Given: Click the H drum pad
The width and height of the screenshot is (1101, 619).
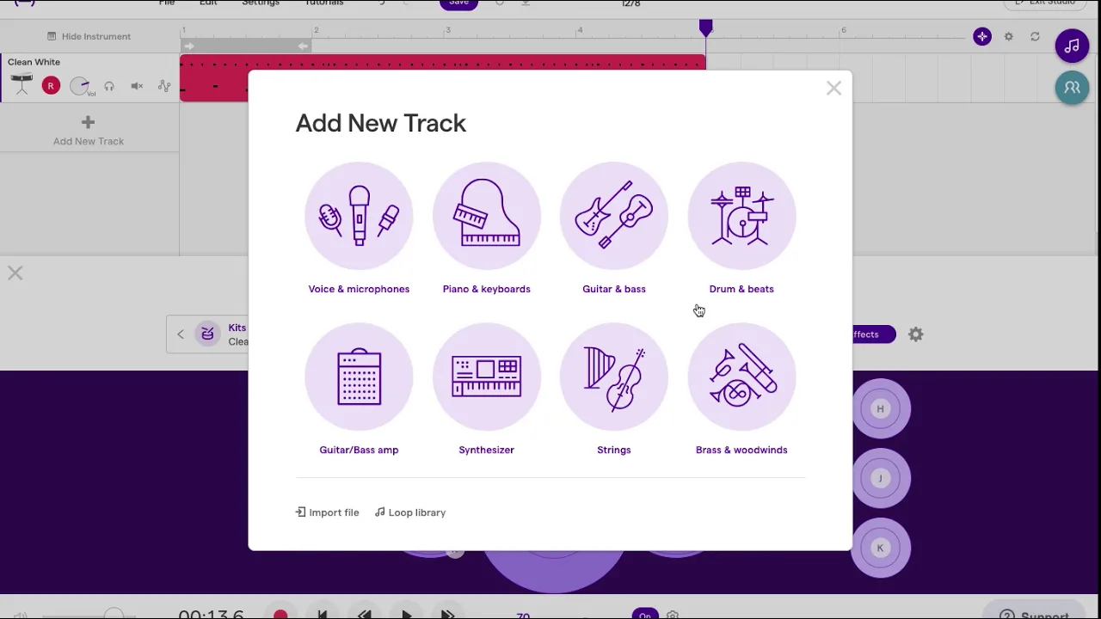Looking at the screenshot, I should (880, 408).
